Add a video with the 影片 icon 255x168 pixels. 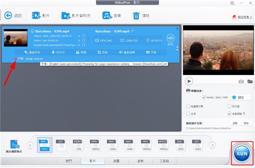tap(36, 16)
